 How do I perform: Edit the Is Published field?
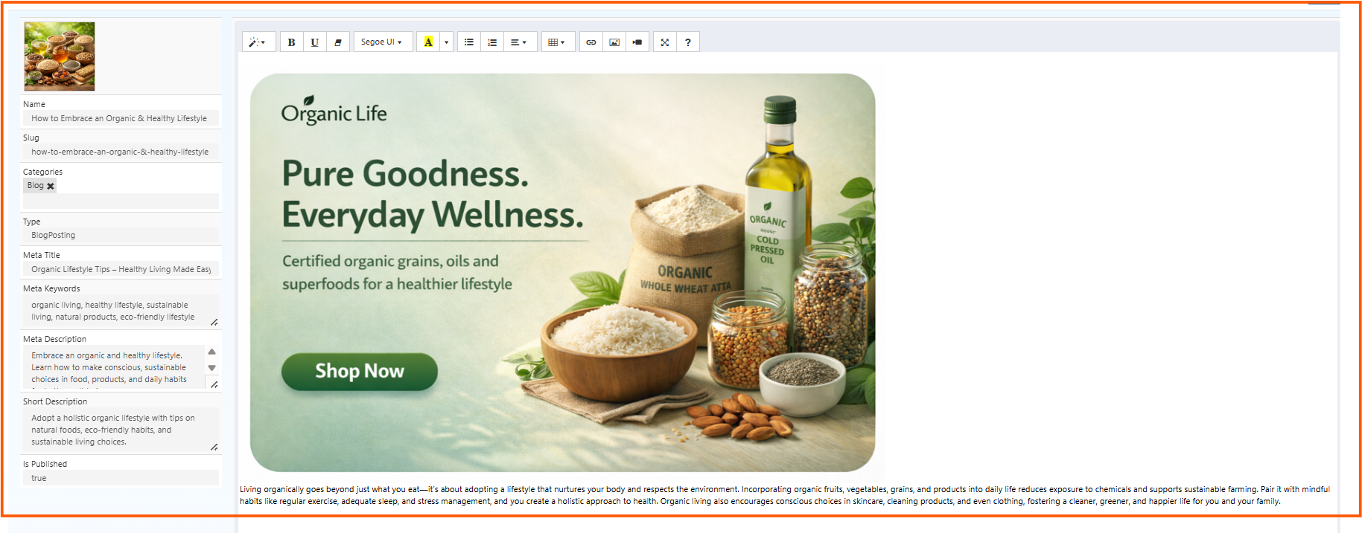[x=121, y=478]
